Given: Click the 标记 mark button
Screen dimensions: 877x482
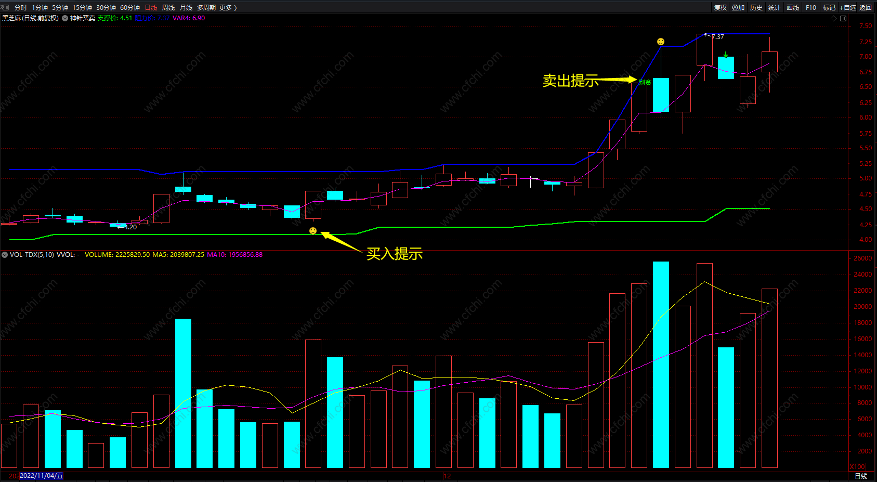Looking at the screenshot, I should [x=829, y=8].
